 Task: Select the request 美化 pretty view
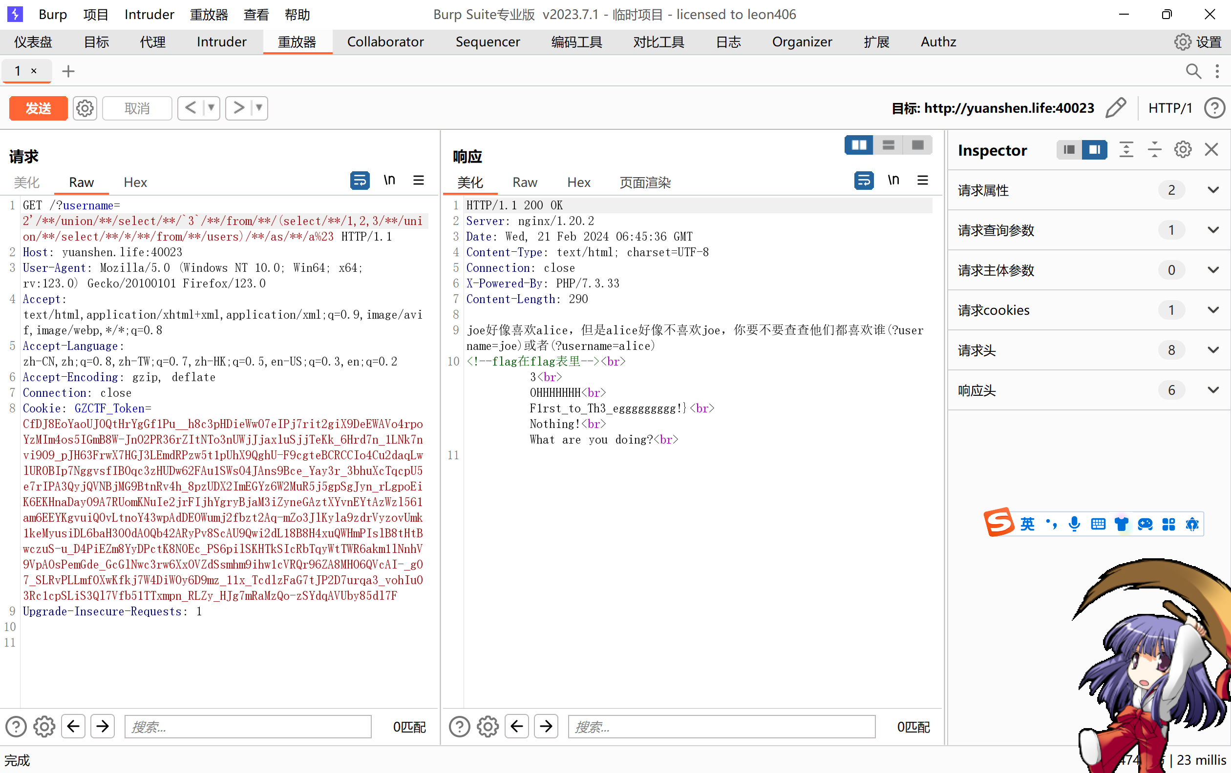point(26,183)
